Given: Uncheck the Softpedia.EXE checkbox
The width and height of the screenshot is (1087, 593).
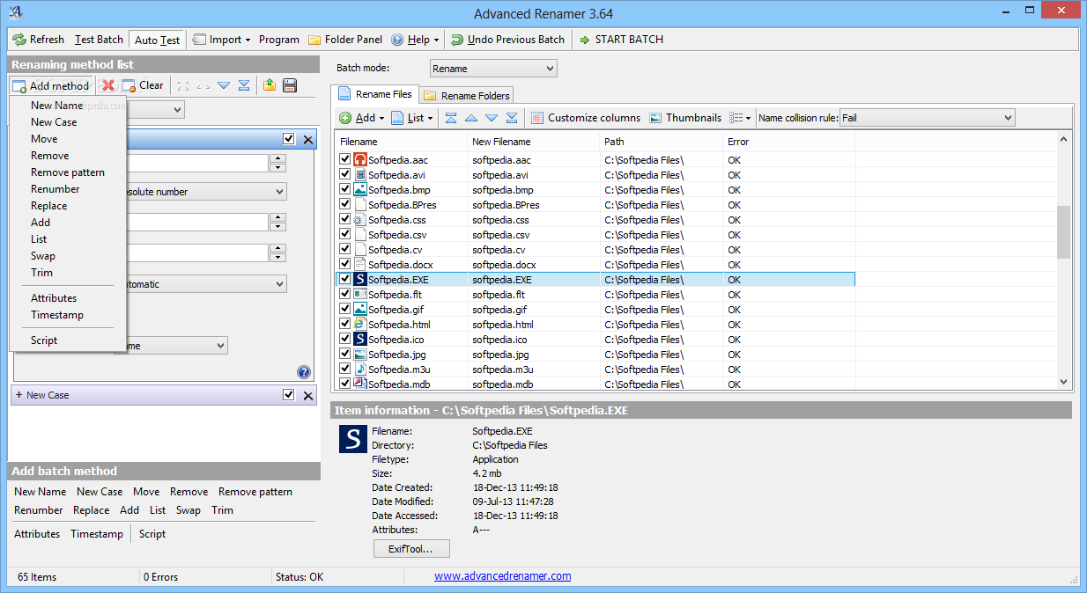Looking at the screenshot, I should point(345,280).
